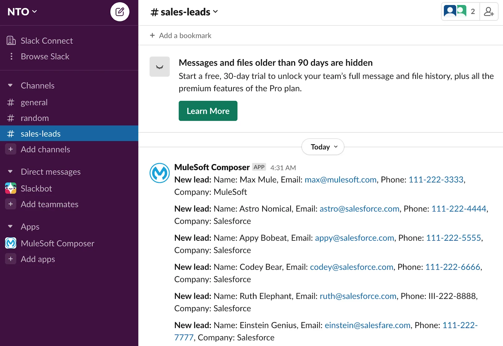This screenshot has width=503, height=346.
Task: Click the Learn More button
Action: point(208,111)
